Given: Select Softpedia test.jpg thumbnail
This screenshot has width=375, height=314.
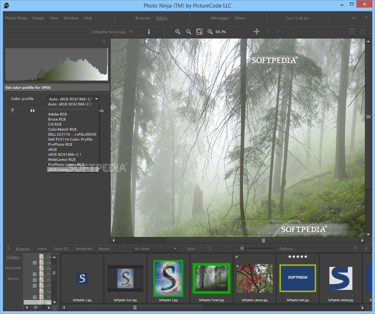Looking at the screenshot, I should pyautogui.click(x=297, y=278).
